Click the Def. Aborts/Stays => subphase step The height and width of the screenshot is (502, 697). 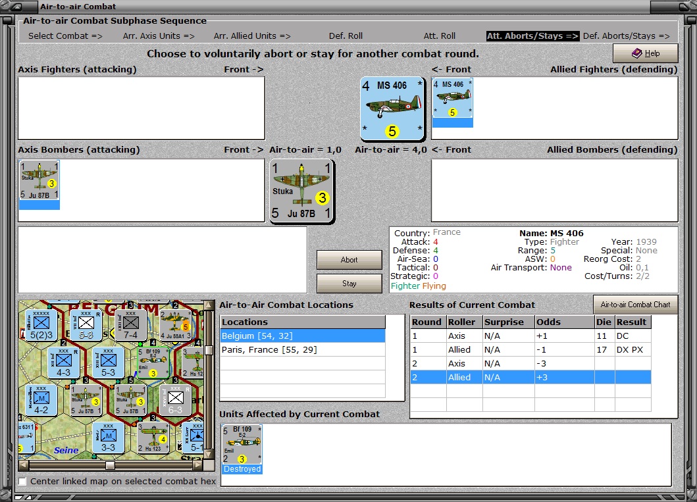pos(627,36)
